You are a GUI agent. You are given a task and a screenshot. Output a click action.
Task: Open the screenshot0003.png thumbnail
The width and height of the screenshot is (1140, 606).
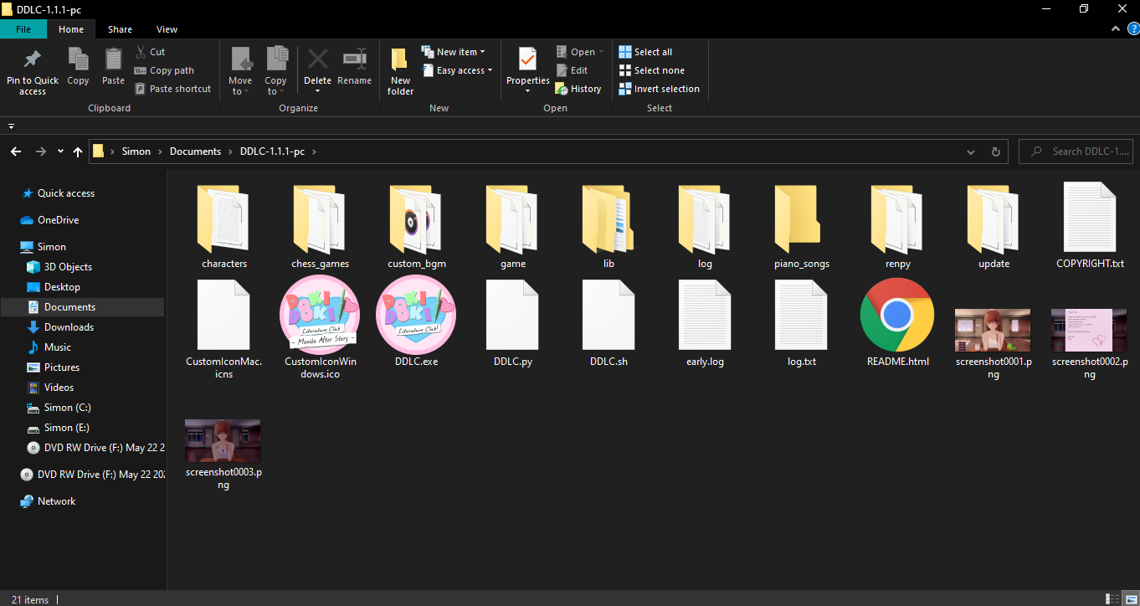point(222,439)
